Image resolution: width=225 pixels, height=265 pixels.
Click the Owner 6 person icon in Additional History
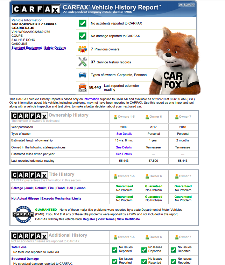147,237
